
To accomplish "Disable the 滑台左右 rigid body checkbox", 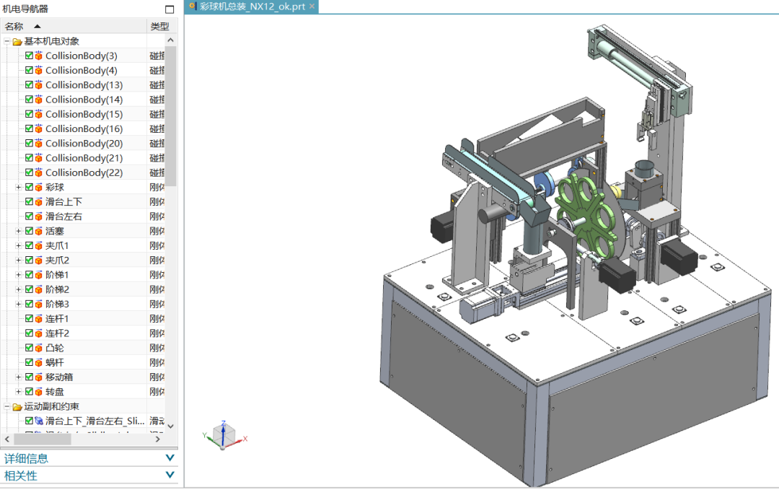I will click(x=29, y=216).
